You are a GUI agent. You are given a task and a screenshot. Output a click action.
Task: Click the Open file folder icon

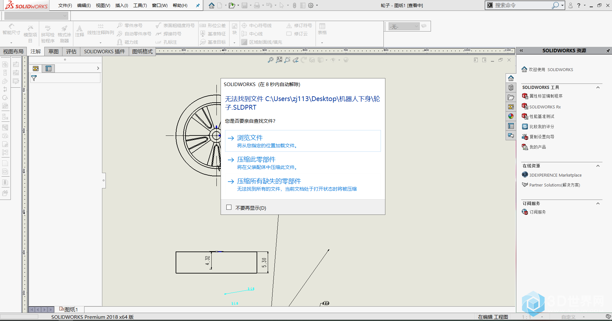(x=232, y=5)
